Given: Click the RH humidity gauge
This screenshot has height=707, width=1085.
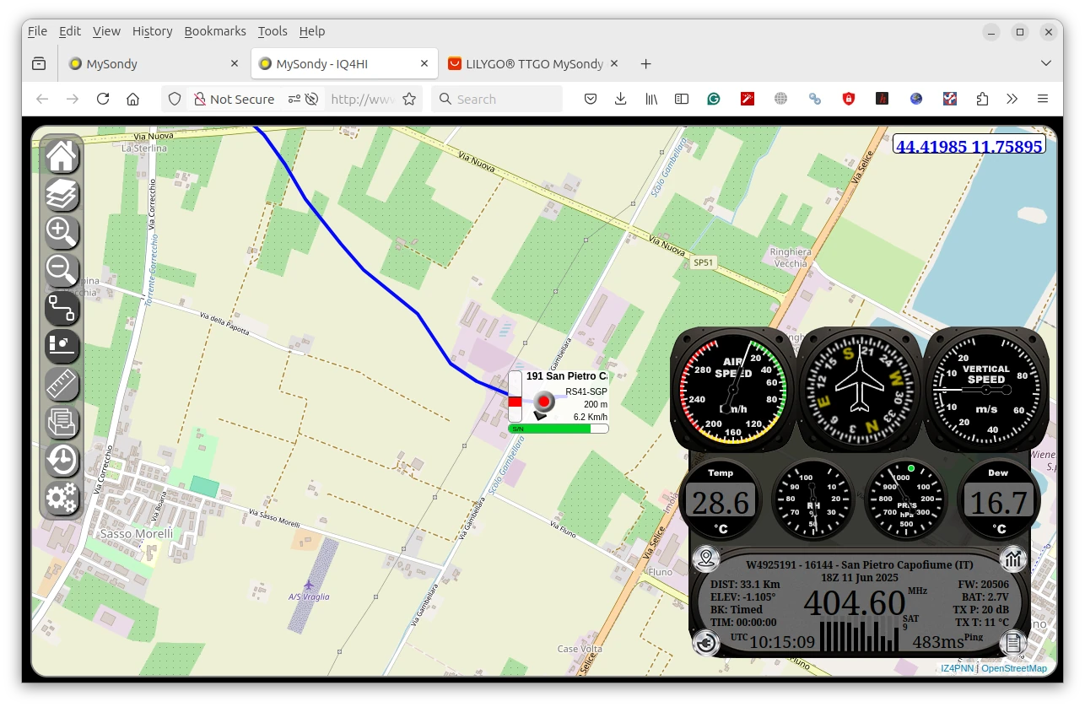Looking at the screenshot, I should tap(813, 499).
